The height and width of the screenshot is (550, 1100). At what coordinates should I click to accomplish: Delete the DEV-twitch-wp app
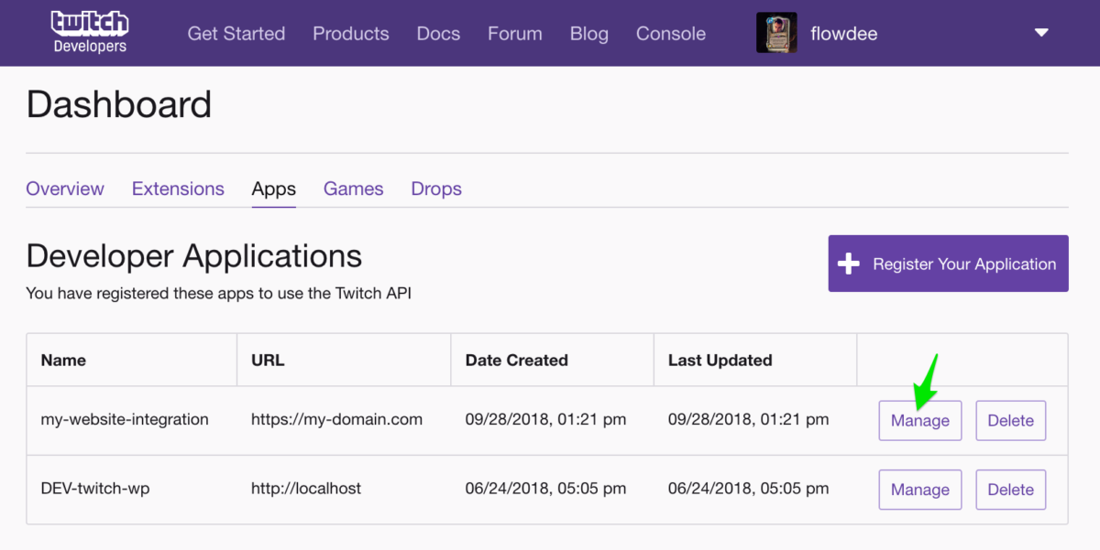1011,490
